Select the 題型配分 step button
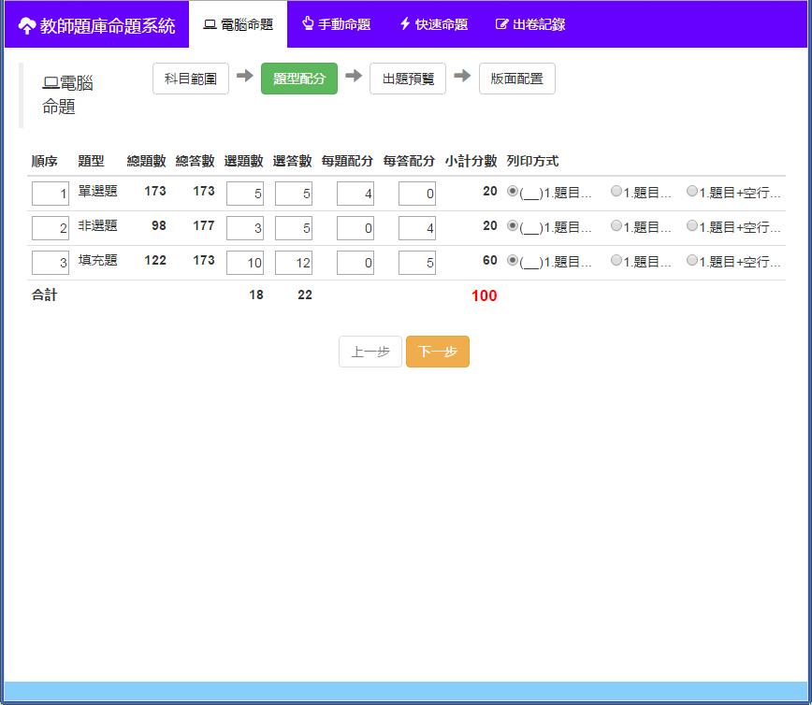Image resolution: width=812 pixels, height=705 pixels. pos(299,79)
